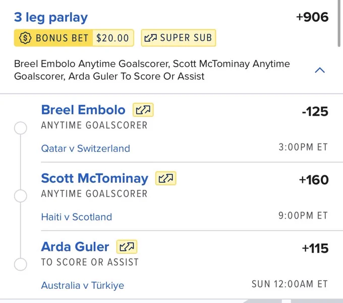Screen dimensions: 343x303
Task: Tap the arrows icon in the Super Sub badge
Action: 150,38
